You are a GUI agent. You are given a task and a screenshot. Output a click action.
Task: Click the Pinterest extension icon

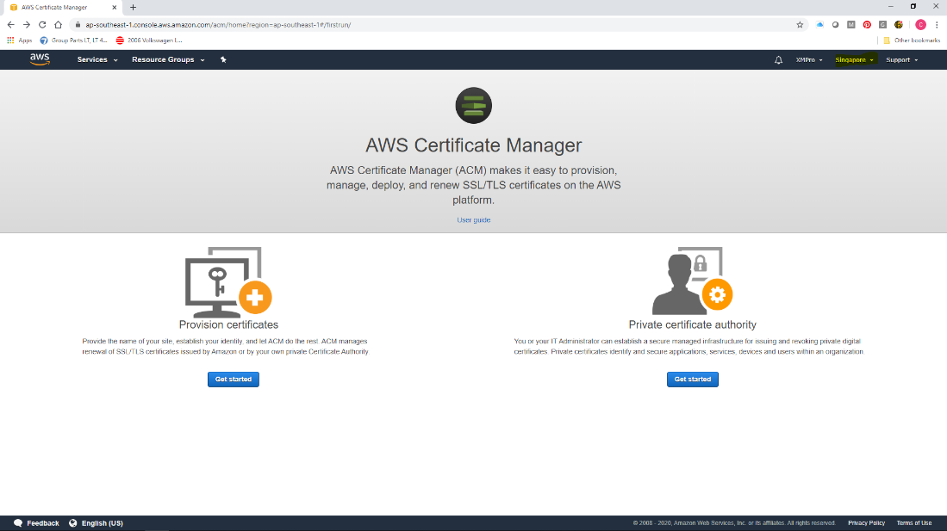tap(867, 25)
